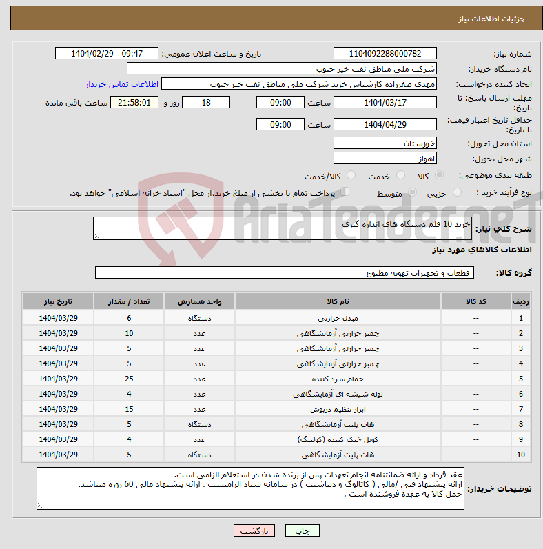Select the متوسط purchase type radio

coord(413,192)
